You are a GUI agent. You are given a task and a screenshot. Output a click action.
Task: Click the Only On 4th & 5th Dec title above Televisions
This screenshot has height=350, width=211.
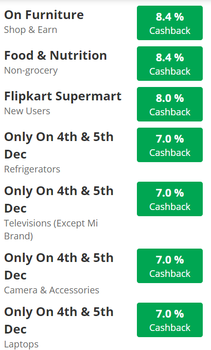(59, 200)
